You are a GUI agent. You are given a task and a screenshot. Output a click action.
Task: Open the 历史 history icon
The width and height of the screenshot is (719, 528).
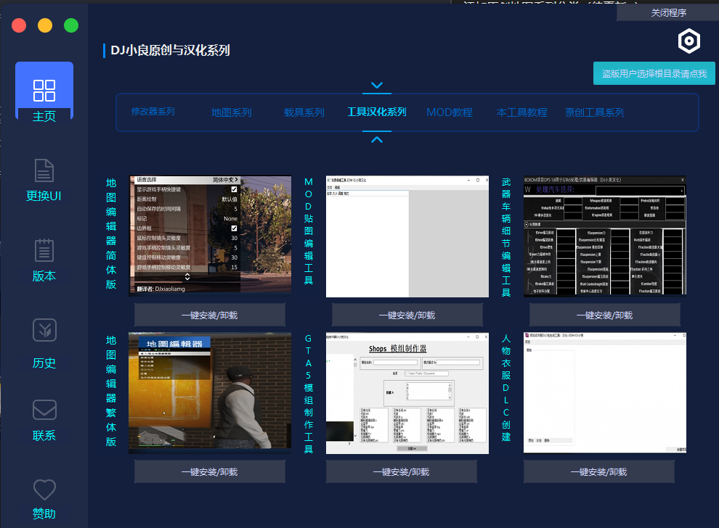tap(44, 330)
